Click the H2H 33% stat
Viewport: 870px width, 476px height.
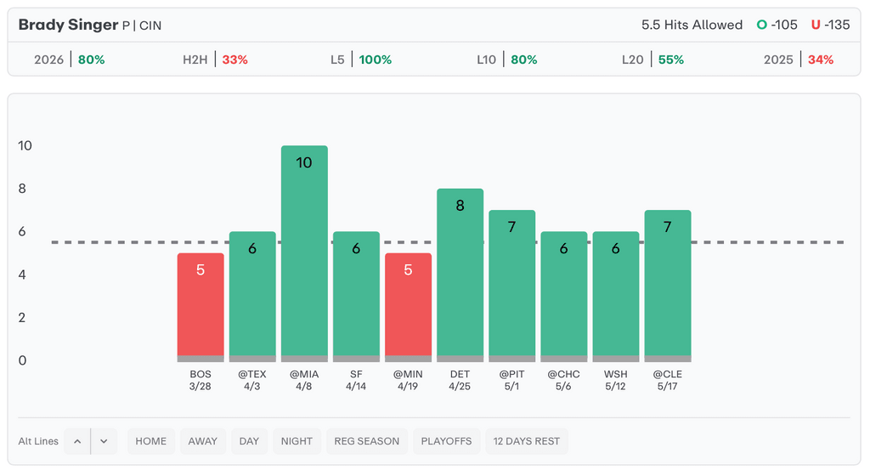point(215,59)
